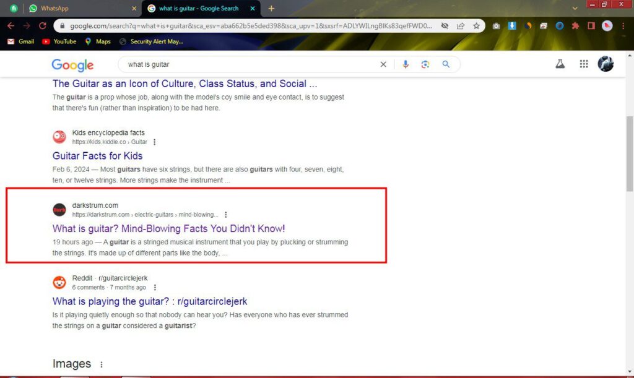Click the 'Kids encyclopedia facts' site name

point(108,132)
